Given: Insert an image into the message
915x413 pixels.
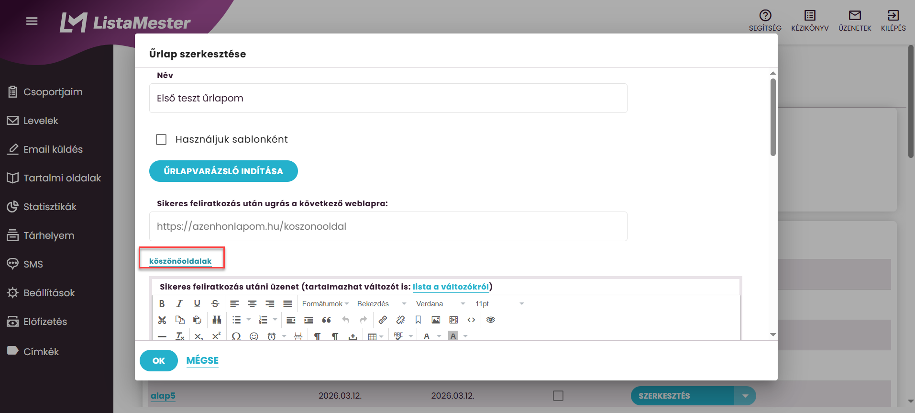Looking at the screenshot, I should [436, 320].
